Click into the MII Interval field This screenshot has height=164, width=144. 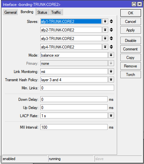coord(74,127)
